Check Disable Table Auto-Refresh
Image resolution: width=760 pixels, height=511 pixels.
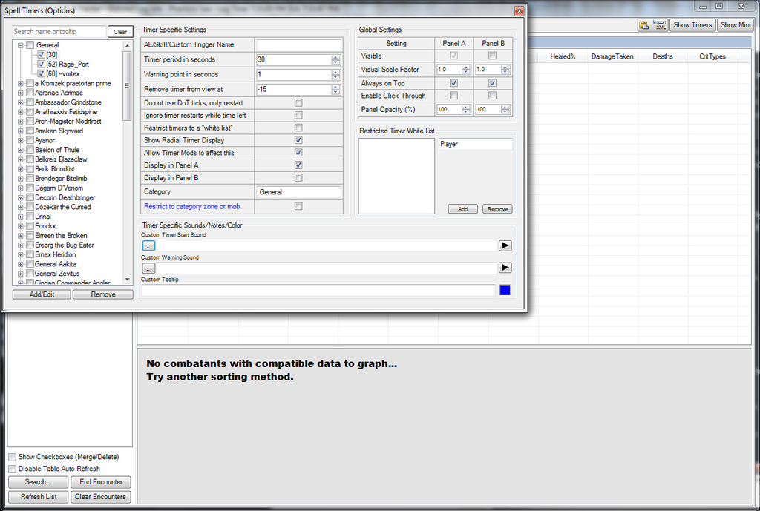click(12, 469)
